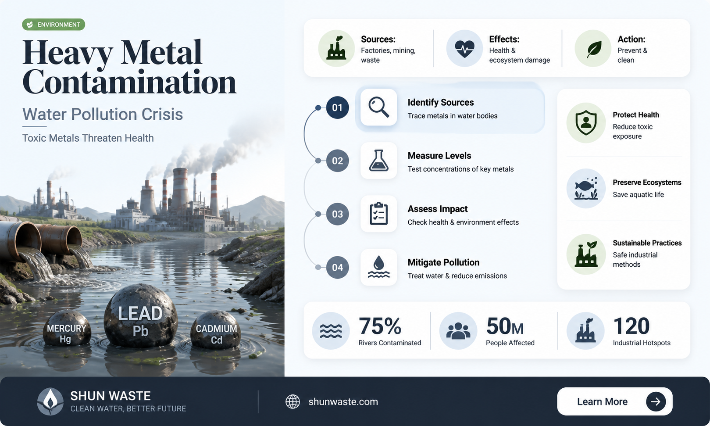Click Factories, mining, waste text

pos(388,55)
